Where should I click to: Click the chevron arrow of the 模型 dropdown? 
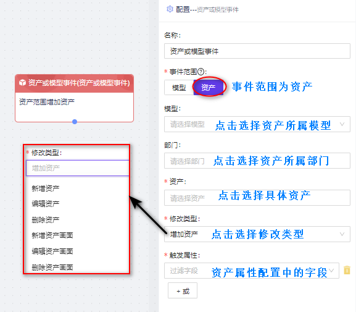[342, 124]
